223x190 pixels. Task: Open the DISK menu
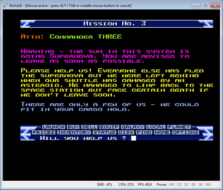click(x=126, y=132)
